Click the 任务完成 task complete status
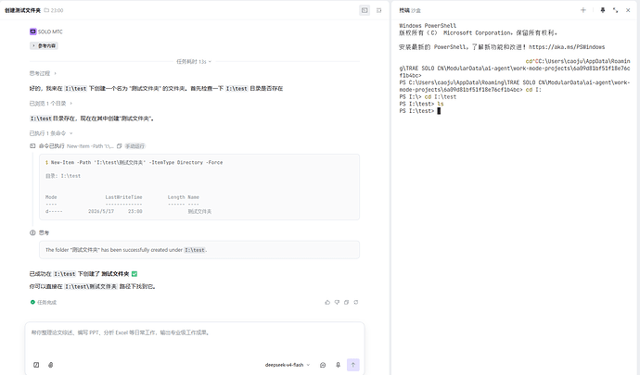 click(x=44, y=303)
